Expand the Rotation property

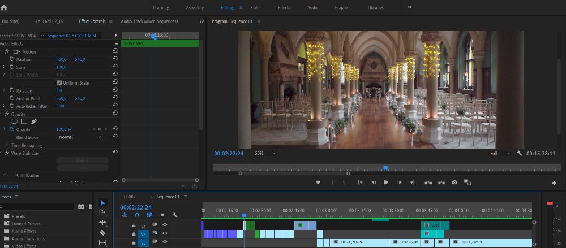pyautogui.click(x=5, y=90)
